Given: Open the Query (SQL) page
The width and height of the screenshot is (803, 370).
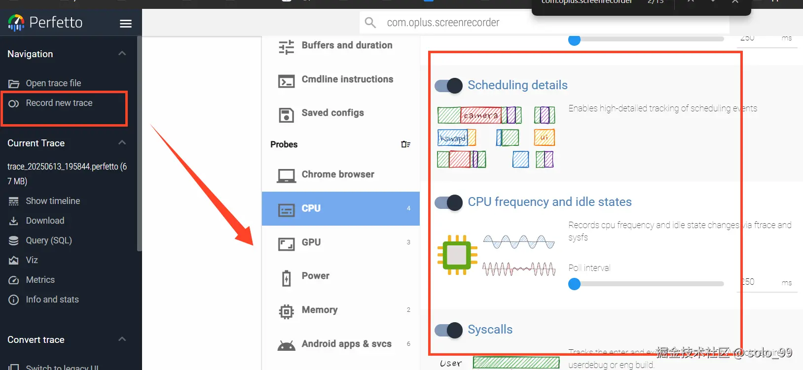Looking at the screenshot, I should click(49, 240).
